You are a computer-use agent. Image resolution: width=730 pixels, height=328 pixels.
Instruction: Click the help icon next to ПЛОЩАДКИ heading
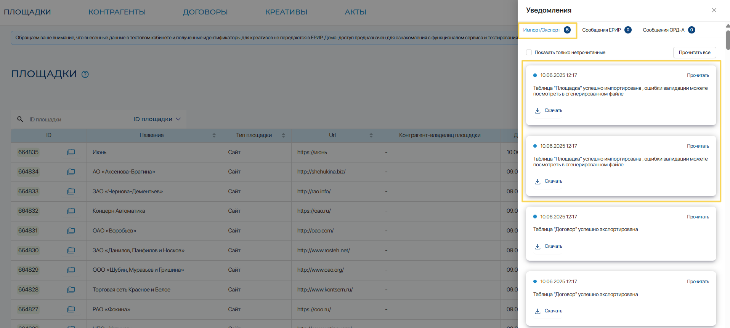pyautogui.click(x=85, y=75)
